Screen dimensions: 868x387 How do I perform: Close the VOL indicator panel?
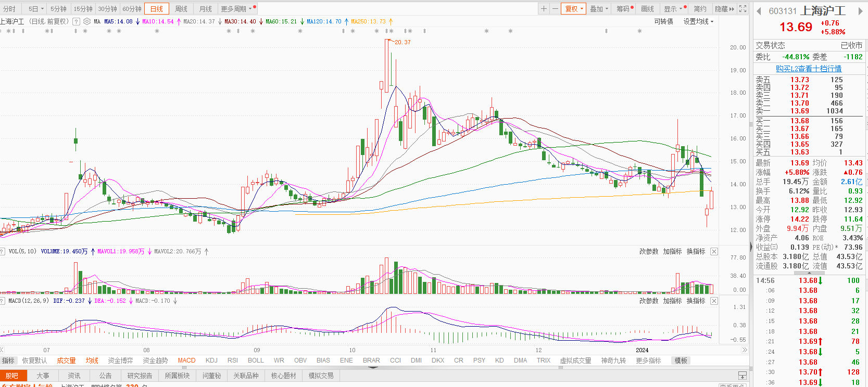714,252
